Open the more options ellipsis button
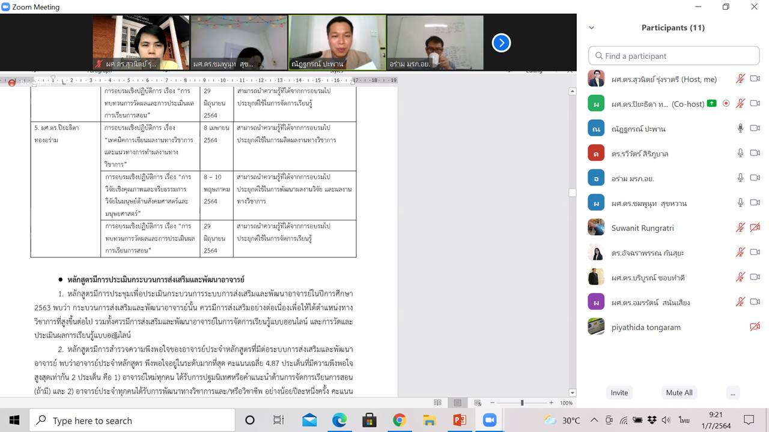 [732, 392]
